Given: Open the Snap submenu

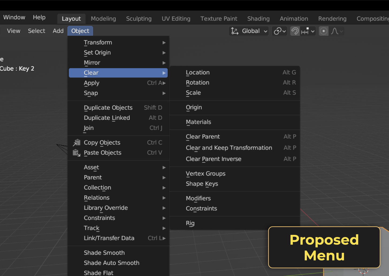Looking at the screenshot, I should (118, 93).
